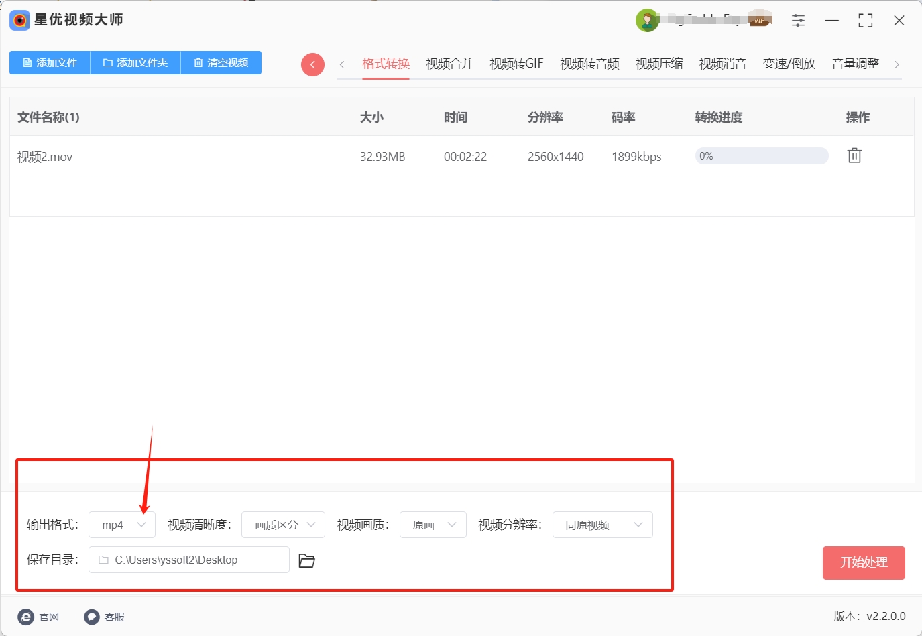Open the 视频画质 原画 dropdown
The width and height of the screenshot is (922, 636).
(x=433, y=525)
